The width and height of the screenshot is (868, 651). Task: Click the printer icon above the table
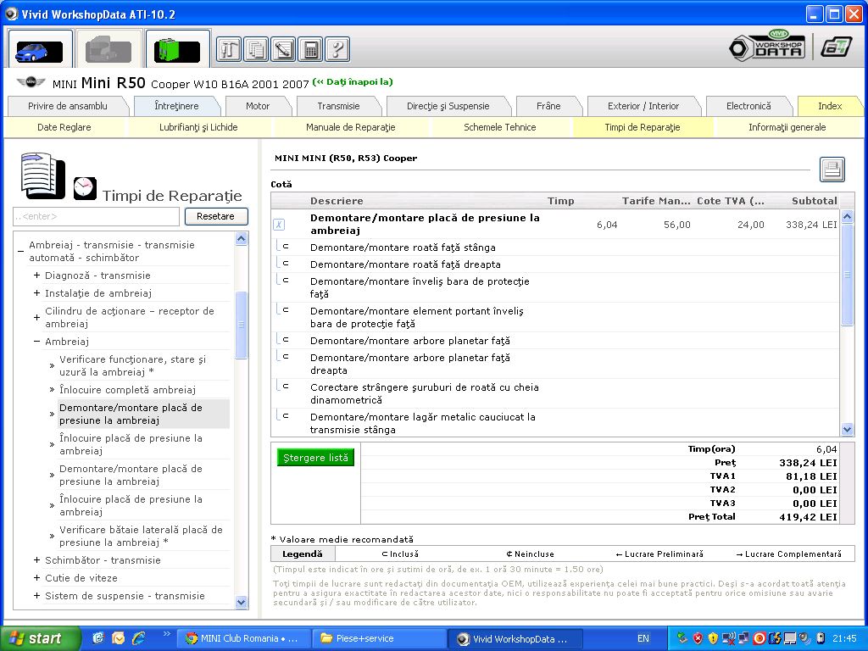[832, 170]
